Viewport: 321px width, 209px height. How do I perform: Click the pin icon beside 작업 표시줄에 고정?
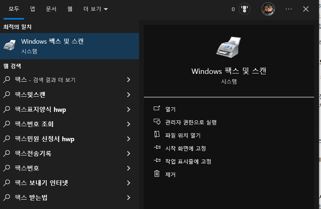click(157, 160)
